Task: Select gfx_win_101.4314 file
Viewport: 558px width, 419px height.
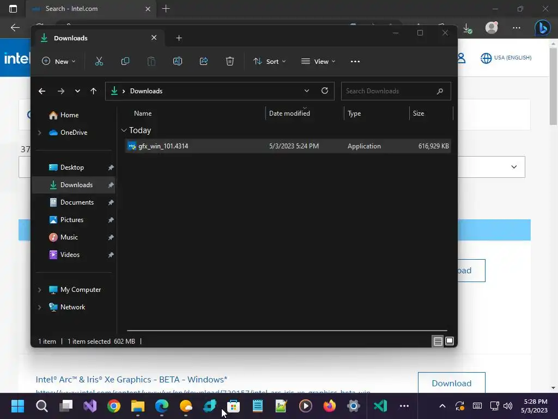Action: [288, 146]
